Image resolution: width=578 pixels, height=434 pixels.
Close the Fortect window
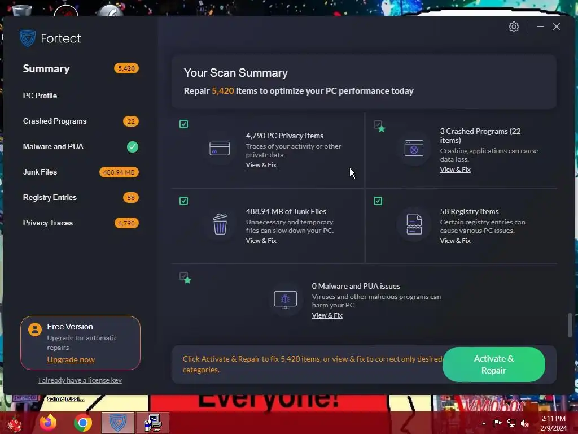[556, 27]
